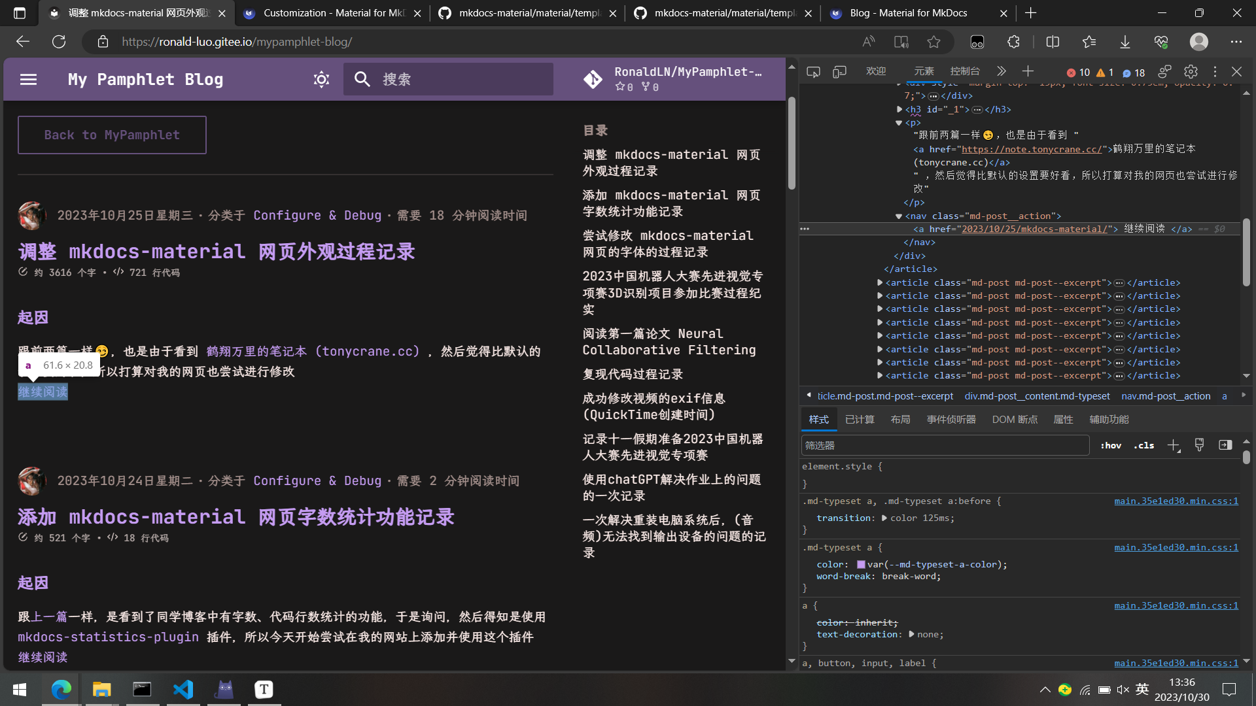
Task: Toggle the .cls class editor
Action: (1143, 445)
